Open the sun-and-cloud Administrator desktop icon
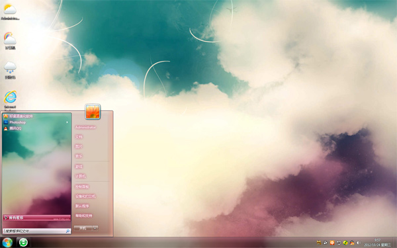 pos(10,11)
